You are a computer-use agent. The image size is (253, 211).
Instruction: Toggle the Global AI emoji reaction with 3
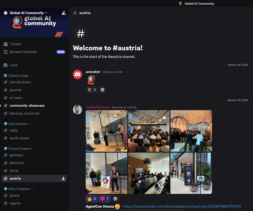click(92, 90)
